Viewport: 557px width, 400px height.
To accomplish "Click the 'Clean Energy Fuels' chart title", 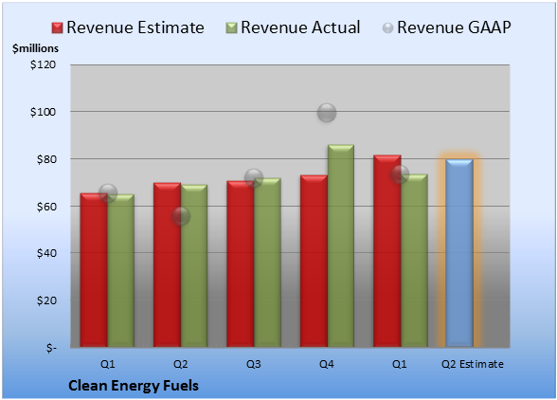I will (134, 386).
